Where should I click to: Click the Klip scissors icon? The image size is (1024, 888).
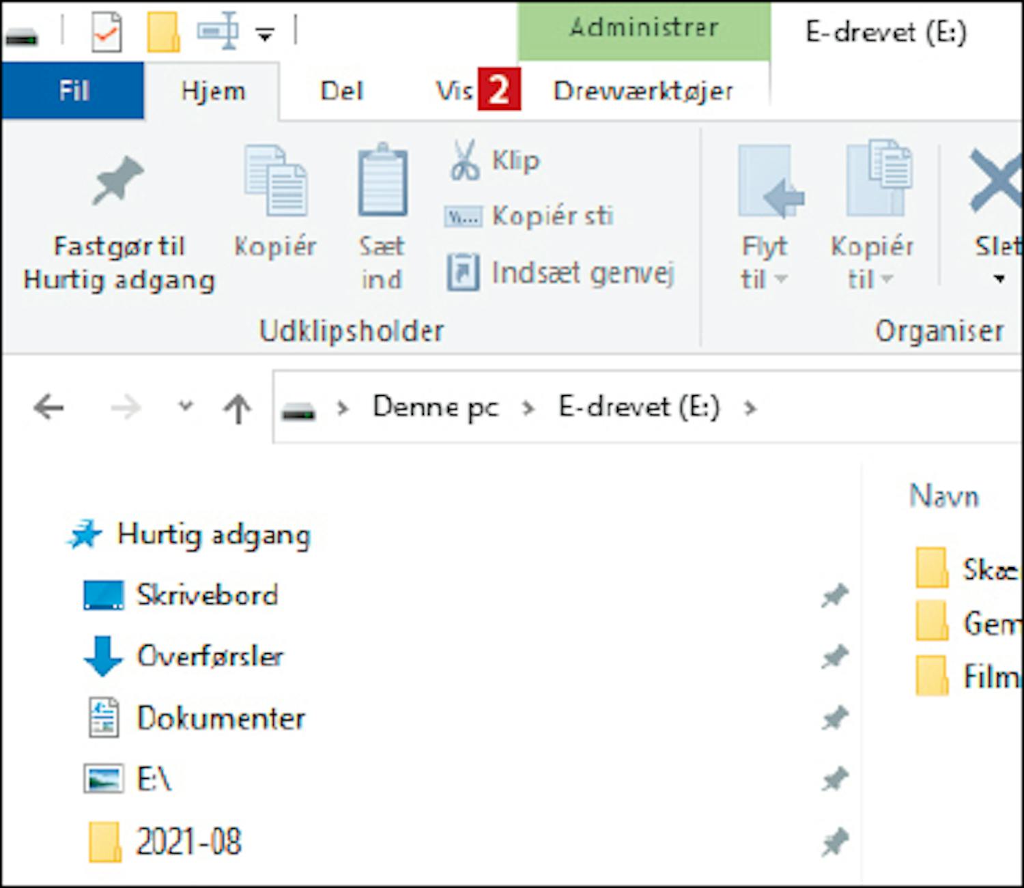[464, 160]
